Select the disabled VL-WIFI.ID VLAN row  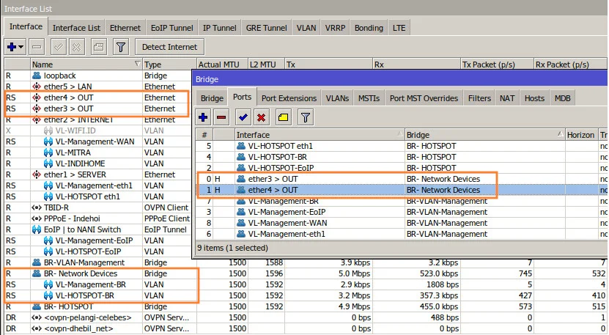click(x=98, y=130)
